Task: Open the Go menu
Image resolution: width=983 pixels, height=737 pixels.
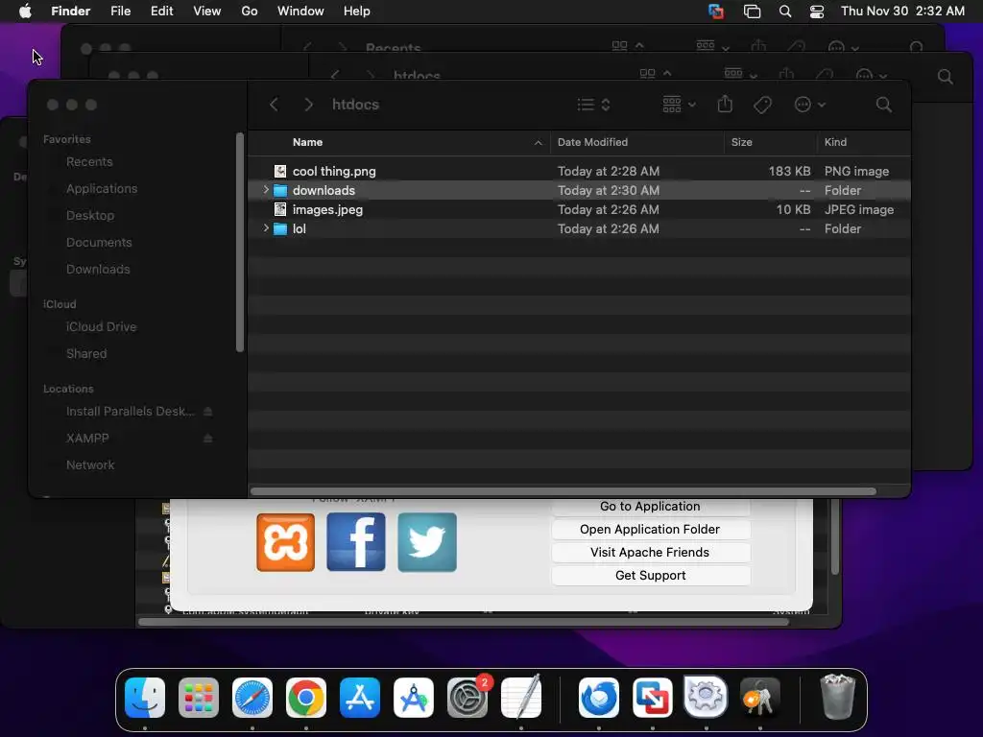Action: tap(250, 12)
